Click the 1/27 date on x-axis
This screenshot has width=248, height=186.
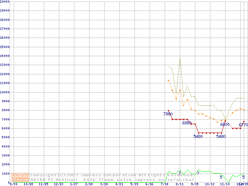pyautogui.click(x=74, y=184)
